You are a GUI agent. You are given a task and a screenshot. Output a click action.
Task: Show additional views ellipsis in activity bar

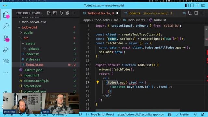click(6, 73)
